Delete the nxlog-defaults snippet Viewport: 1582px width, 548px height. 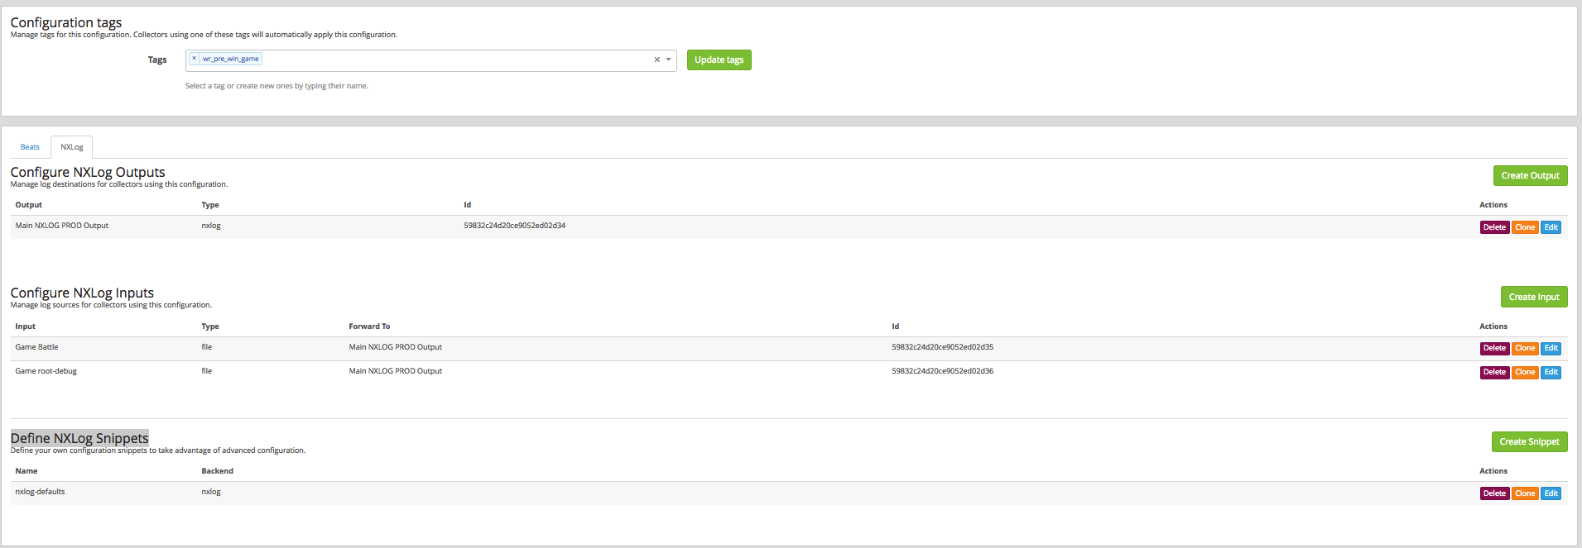pyautogui.click(x=1494, y=493)
